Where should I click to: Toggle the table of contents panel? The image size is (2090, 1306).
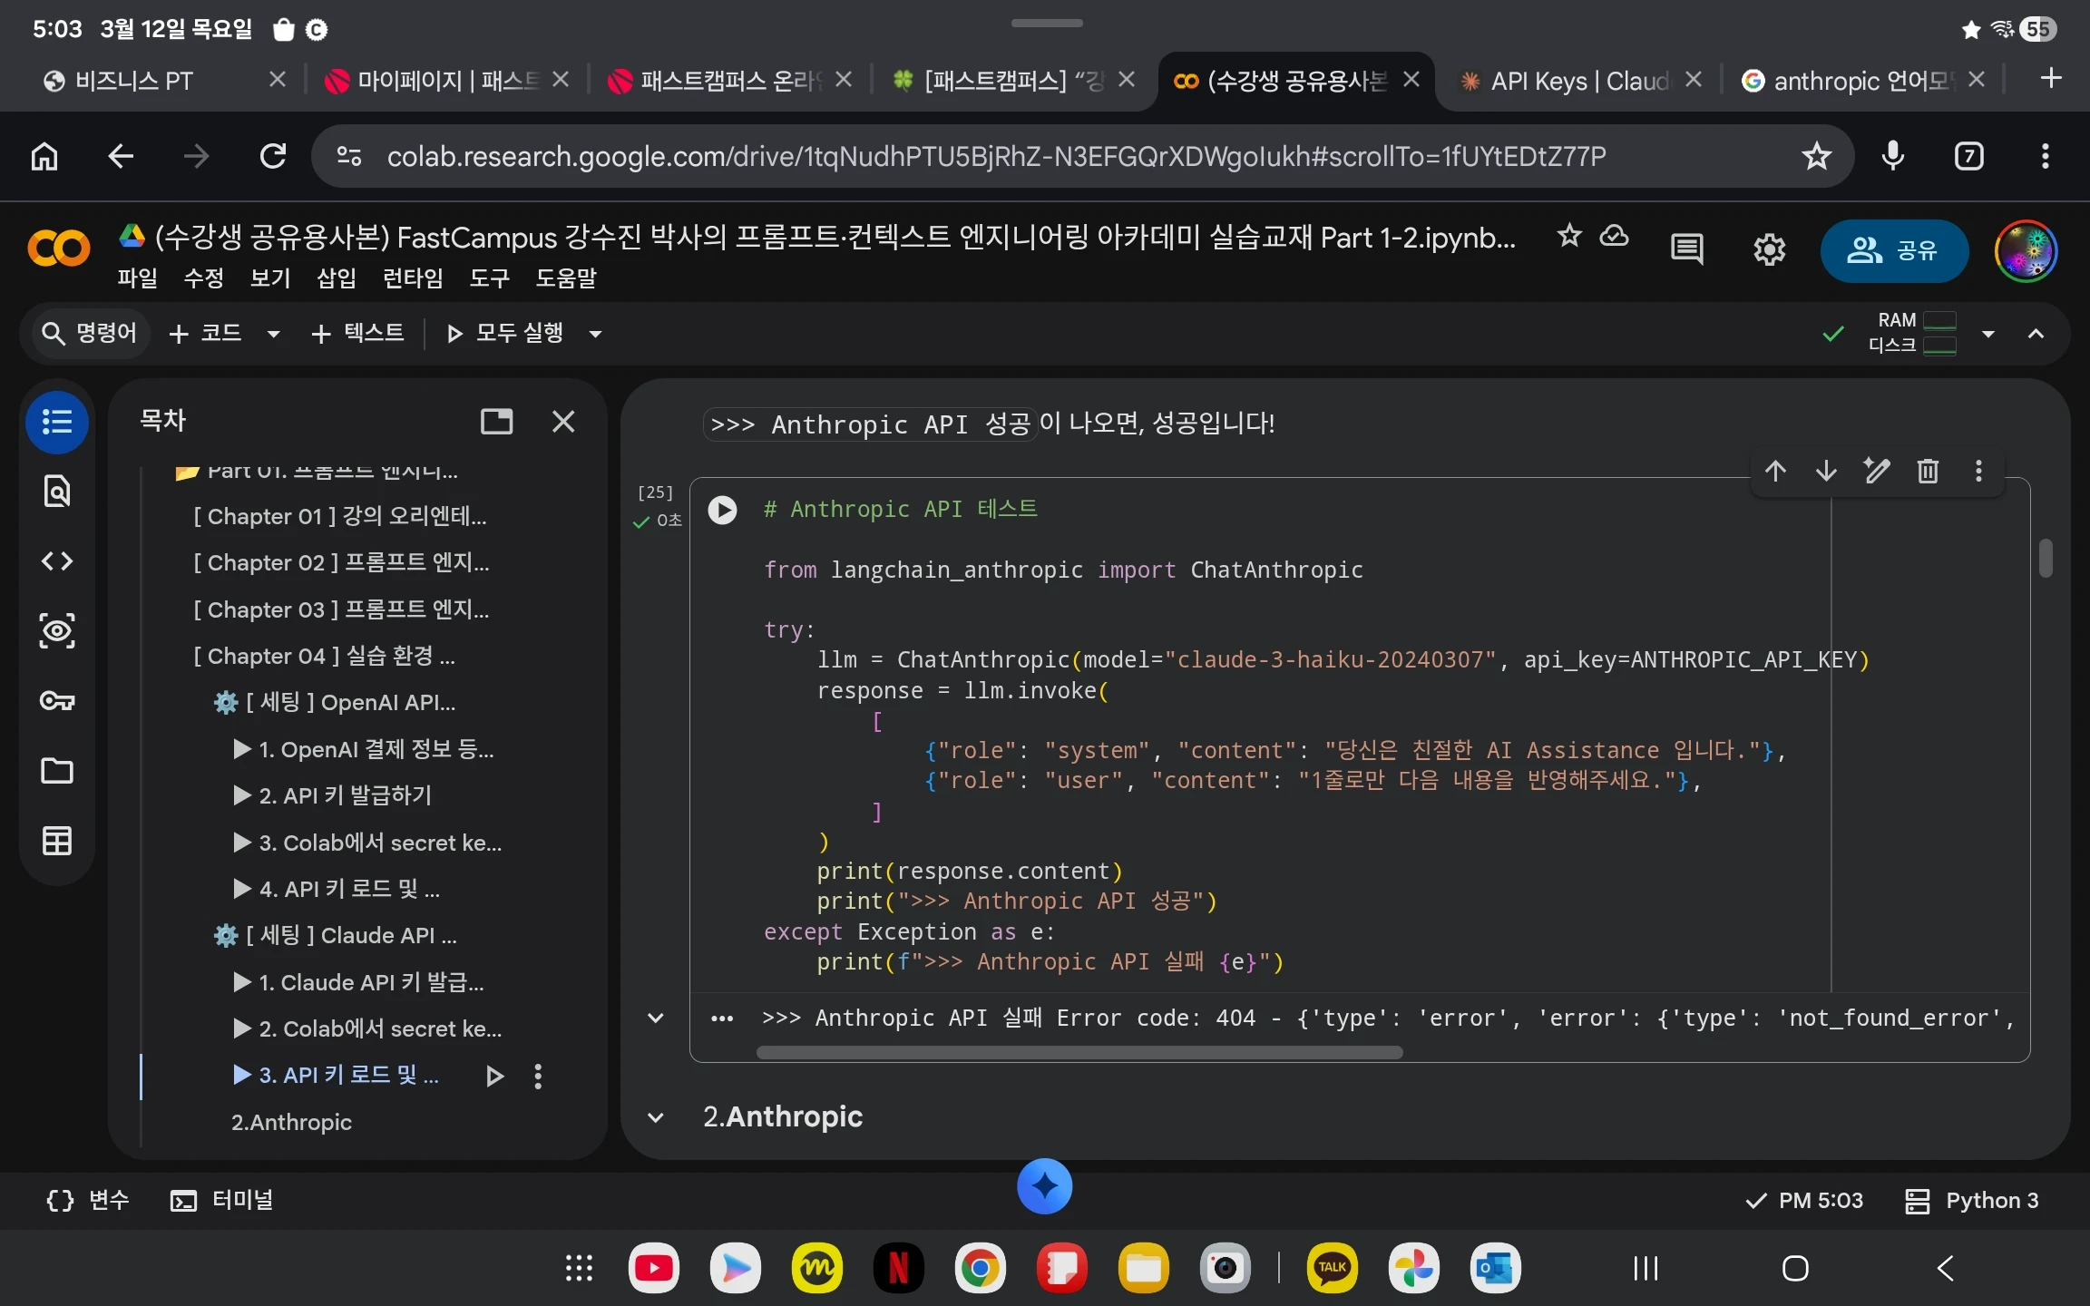pyautogui.click(x=57, y=422)
